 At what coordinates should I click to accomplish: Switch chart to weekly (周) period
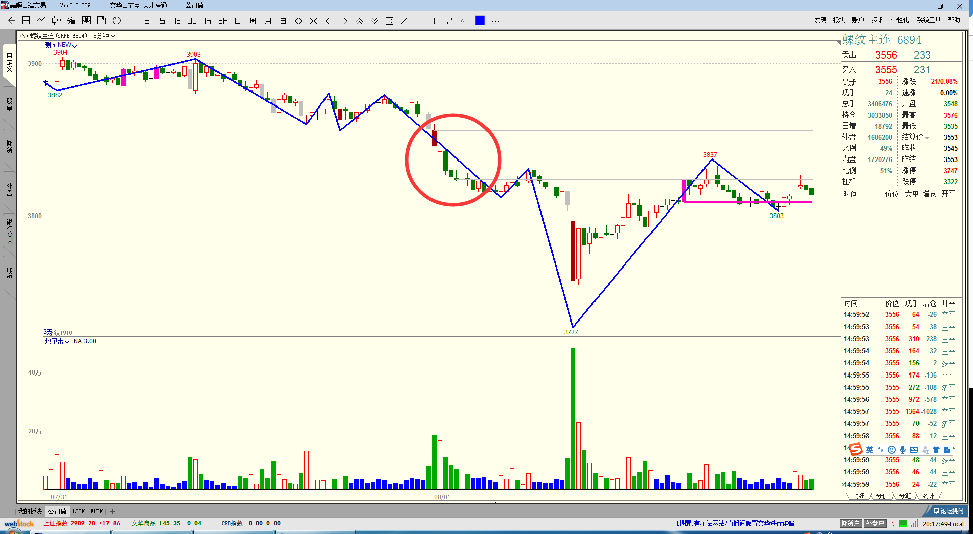[x=253, y=21]
